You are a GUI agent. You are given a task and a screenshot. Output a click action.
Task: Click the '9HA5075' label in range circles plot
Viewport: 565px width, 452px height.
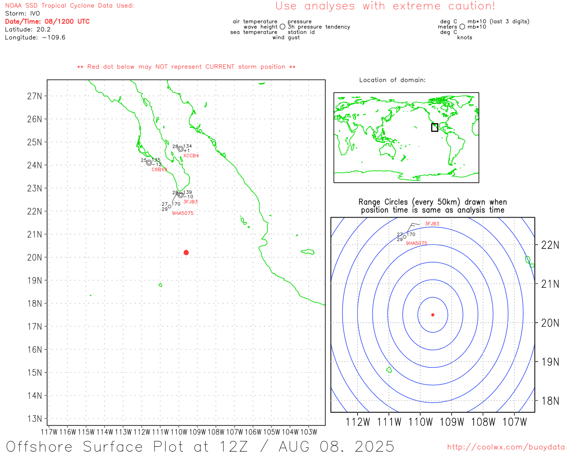tap(417, 243)
